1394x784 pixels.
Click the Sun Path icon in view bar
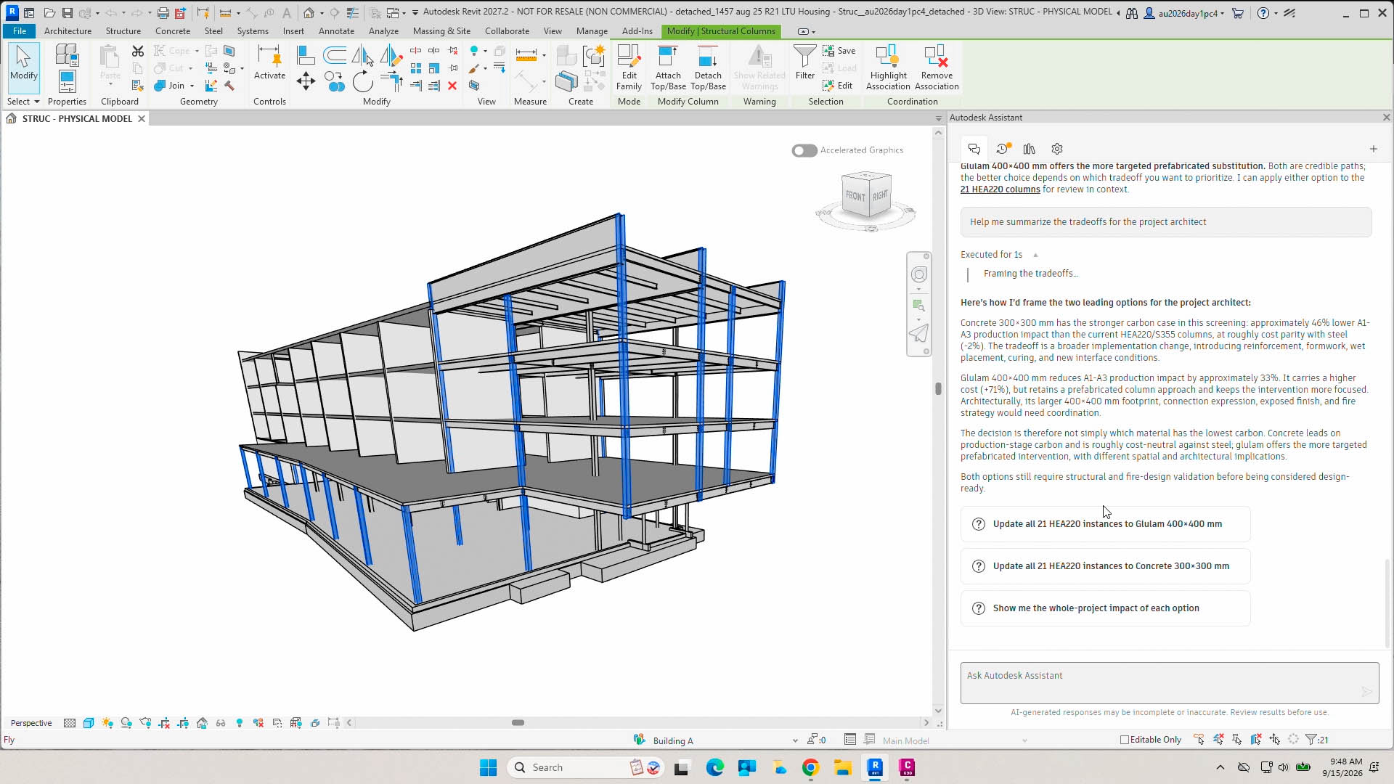coord(107,723)
